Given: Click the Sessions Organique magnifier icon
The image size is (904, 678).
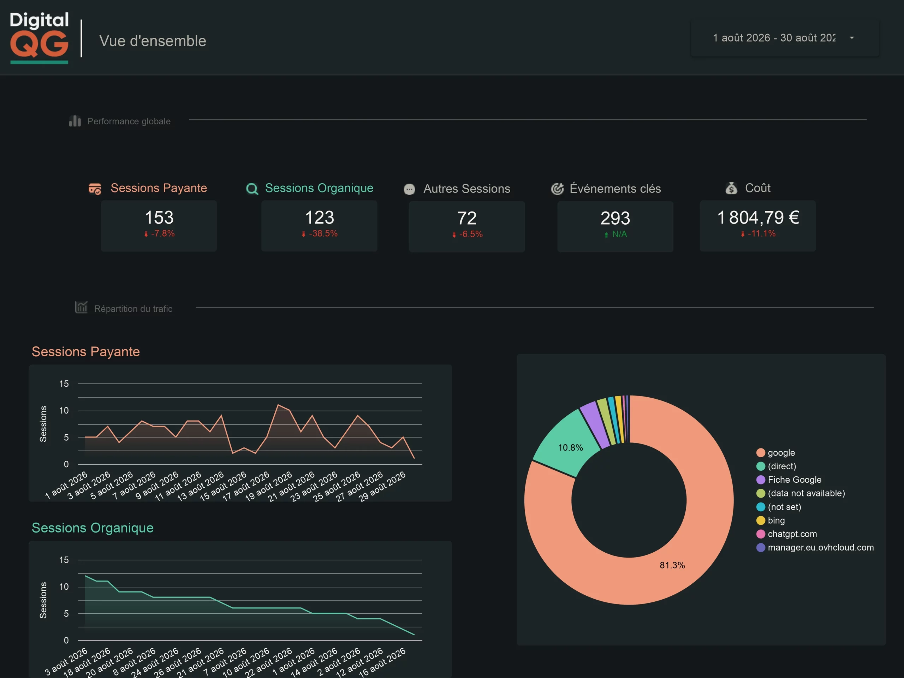Looking at the screenshot, I should [252, 189].
